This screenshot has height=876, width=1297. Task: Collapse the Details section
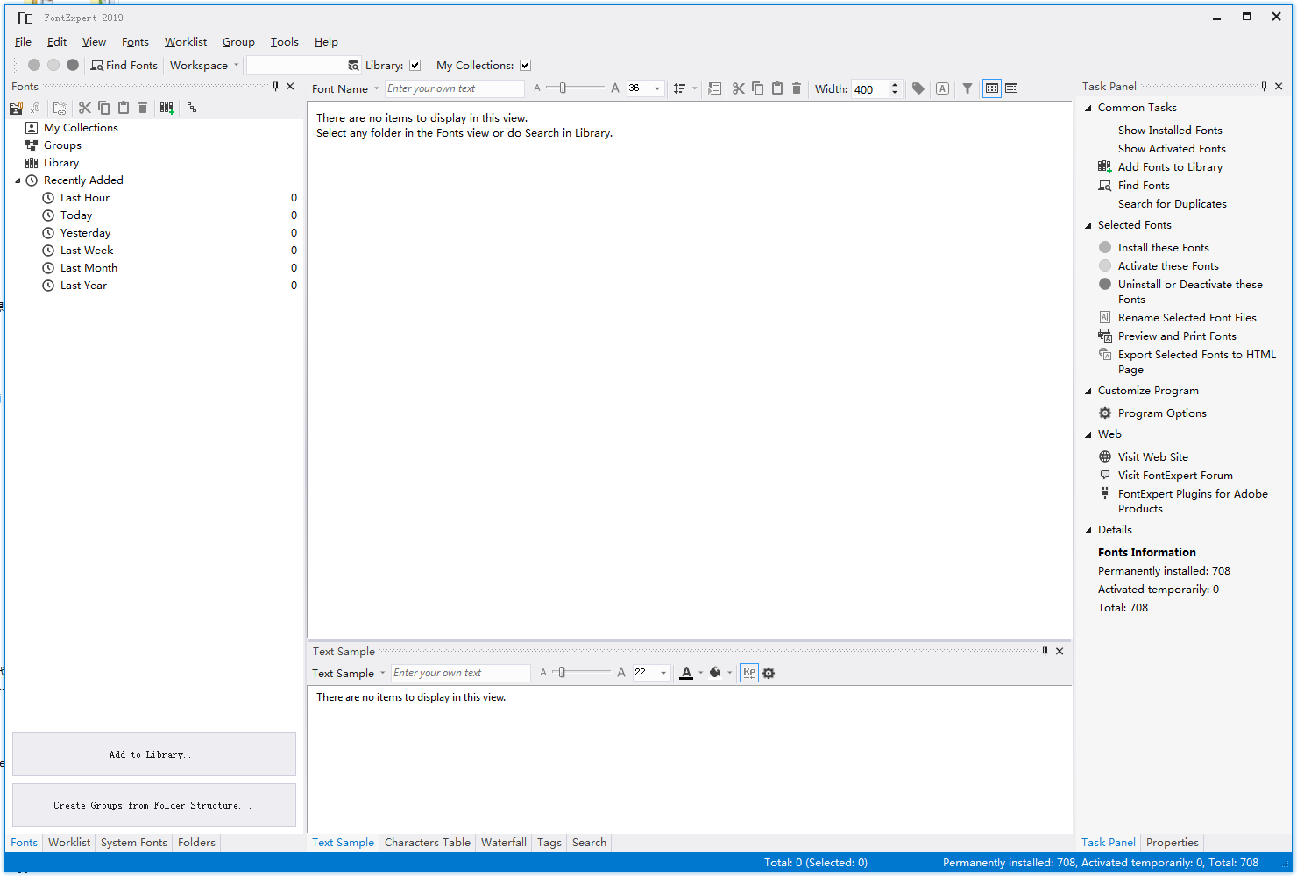(1088, 530)
